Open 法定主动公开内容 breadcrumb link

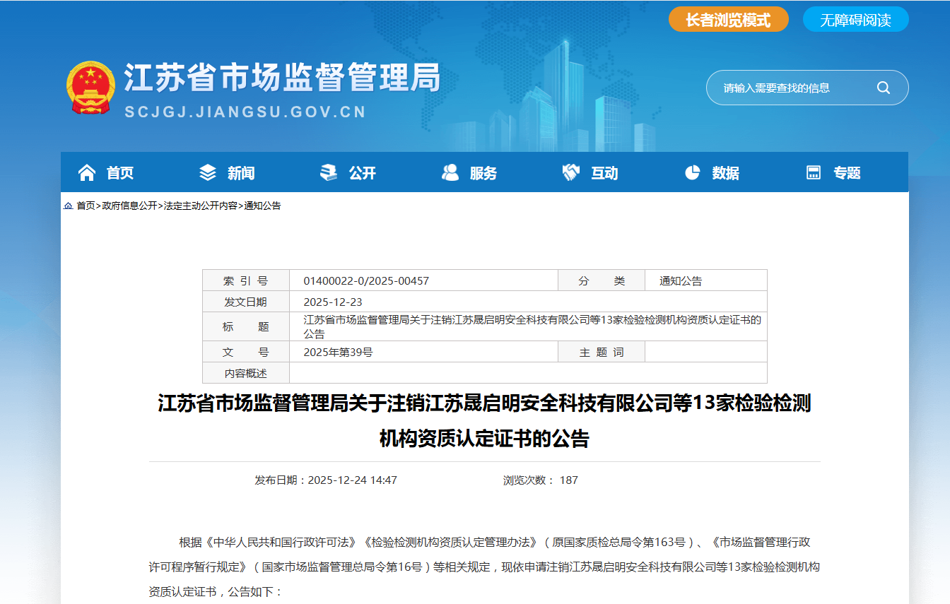coord(201,206)
